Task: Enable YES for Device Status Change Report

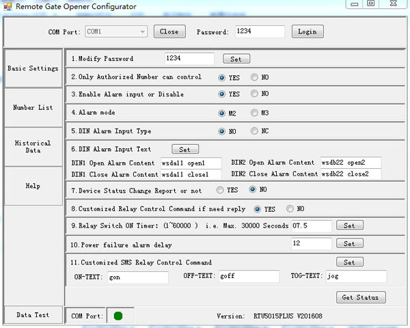Action: [220, 189]
